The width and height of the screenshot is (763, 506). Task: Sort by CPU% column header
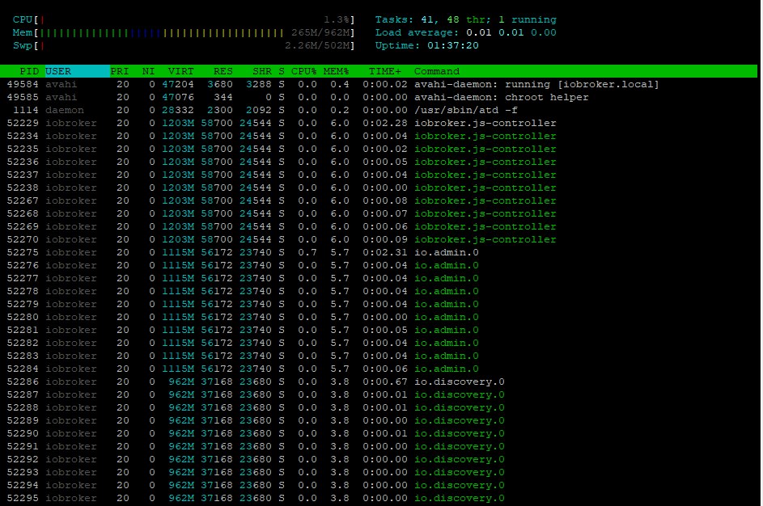[303, 71]
